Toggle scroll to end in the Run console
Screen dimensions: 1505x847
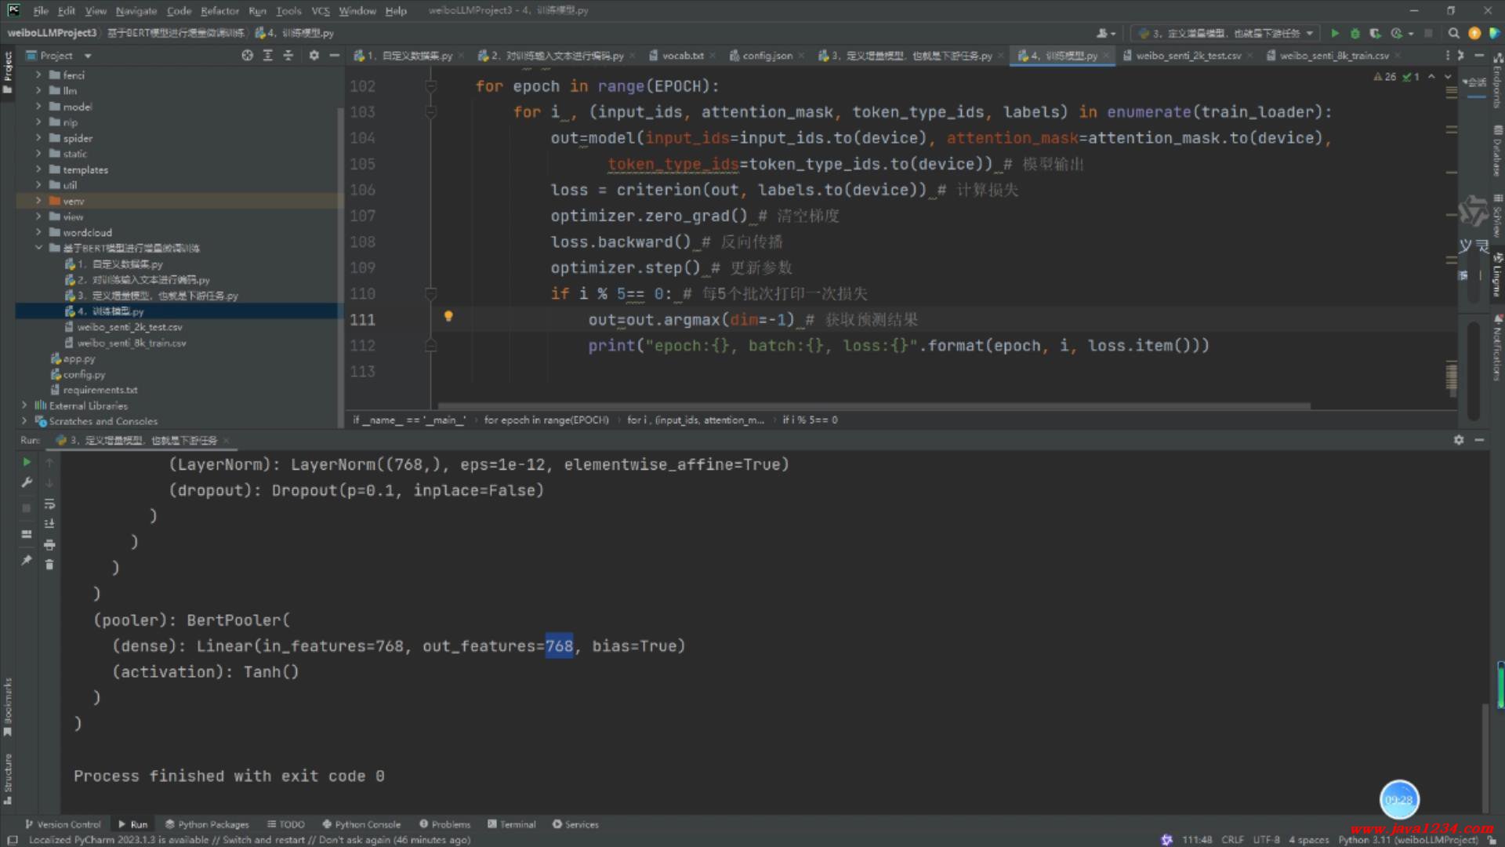pyautogui.click(x=49, y=524)
